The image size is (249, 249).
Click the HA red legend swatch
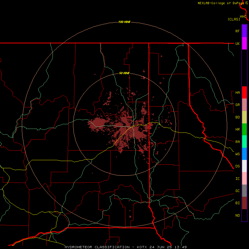click(x=244, y=92)
